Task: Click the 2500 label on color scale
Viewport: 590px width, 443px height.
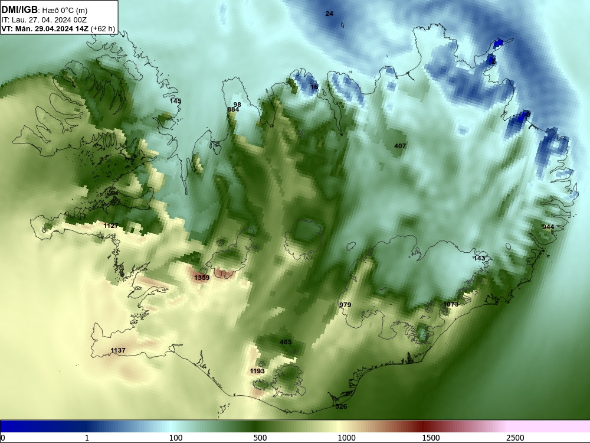Action: click(x=515, y=438)
